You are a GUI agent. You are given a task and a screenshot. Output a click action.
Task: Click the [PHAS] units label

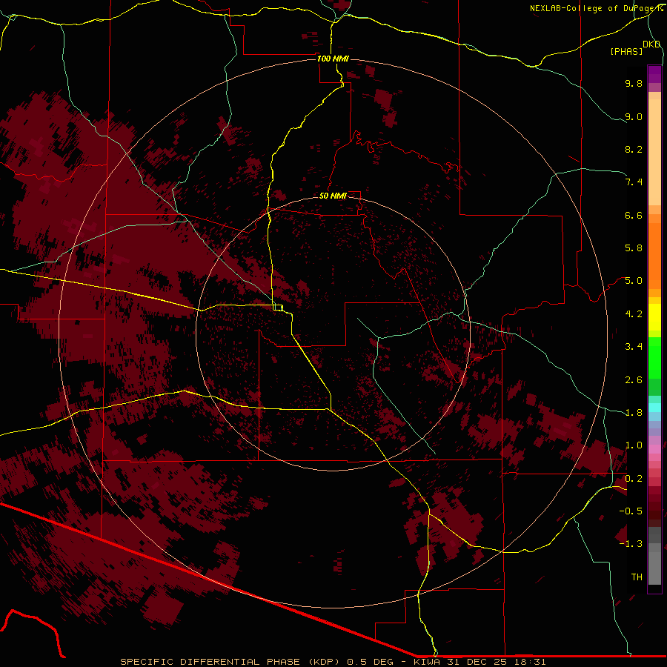tap(626, 51)
